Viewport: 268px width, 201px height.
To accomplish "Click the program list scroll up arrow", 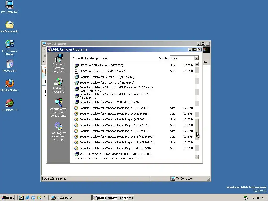I will (x=197, y=64).
